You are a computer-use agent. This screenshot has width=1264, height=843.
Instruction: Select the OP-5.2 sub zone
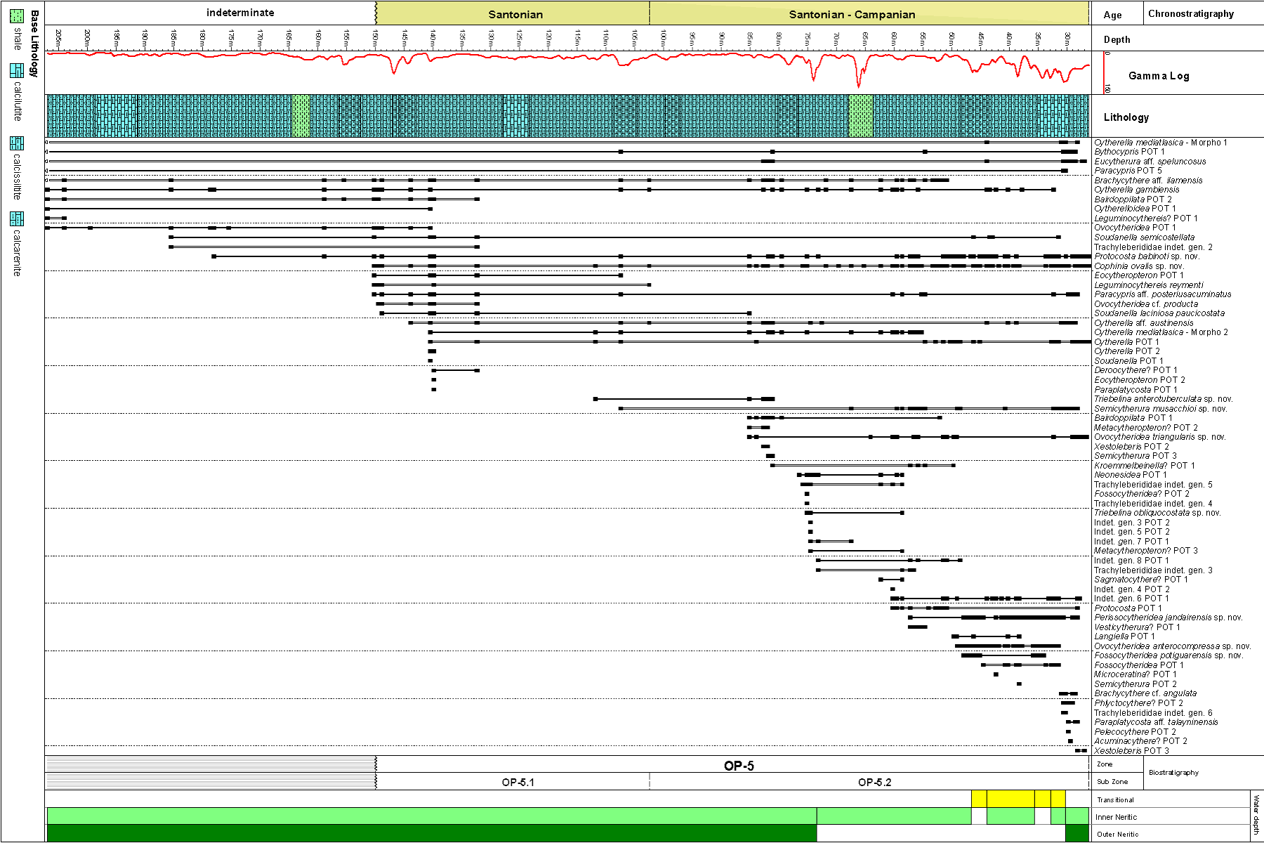pyautogui.click(x=874, y=782)
